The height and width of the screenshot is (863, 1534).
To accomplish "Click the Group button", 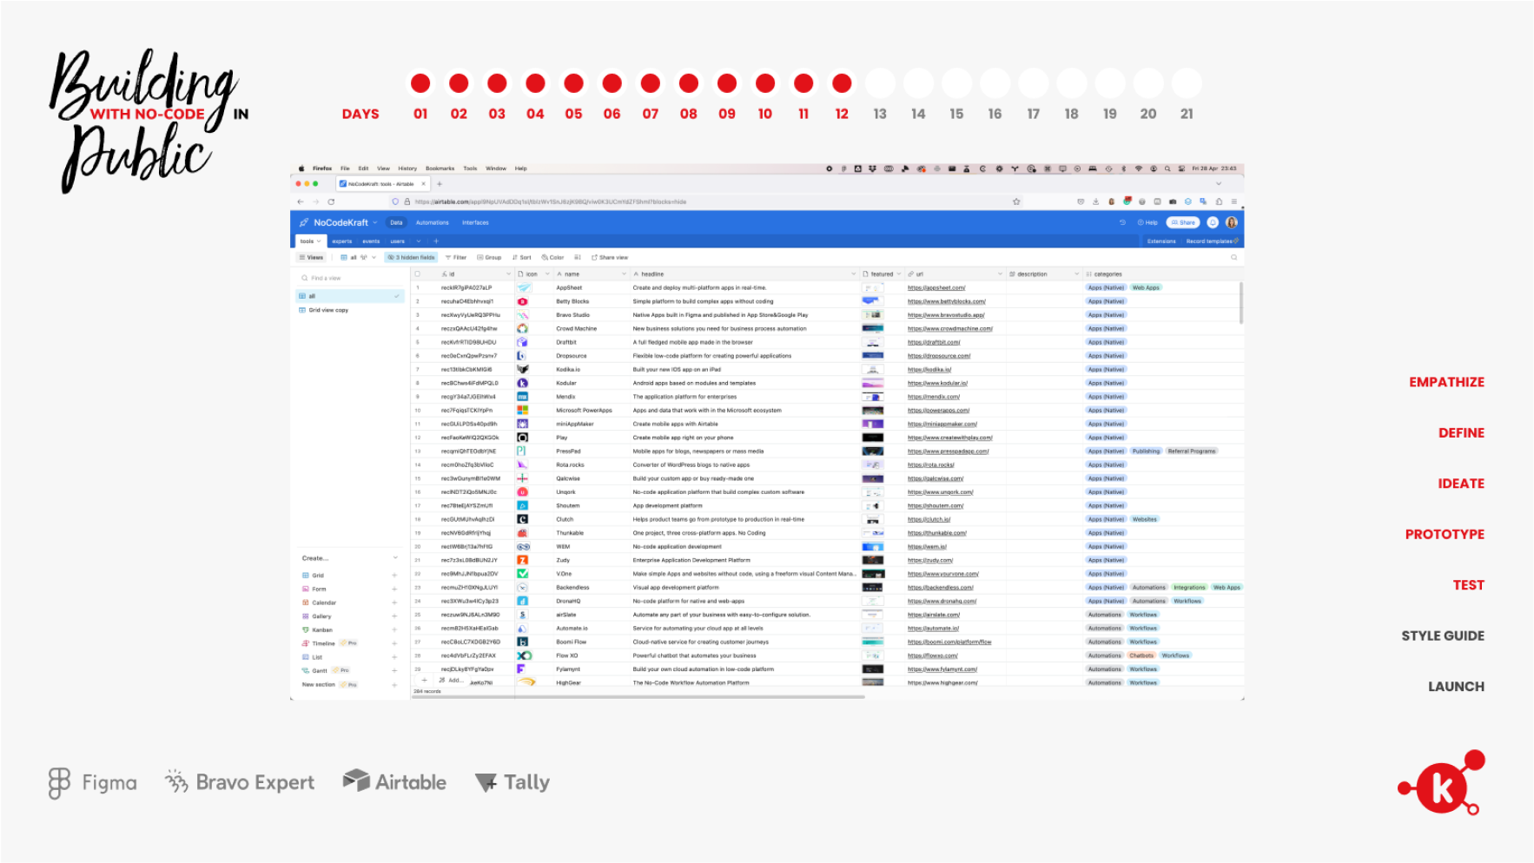I will pyautogui.click(x=489, y=257).
